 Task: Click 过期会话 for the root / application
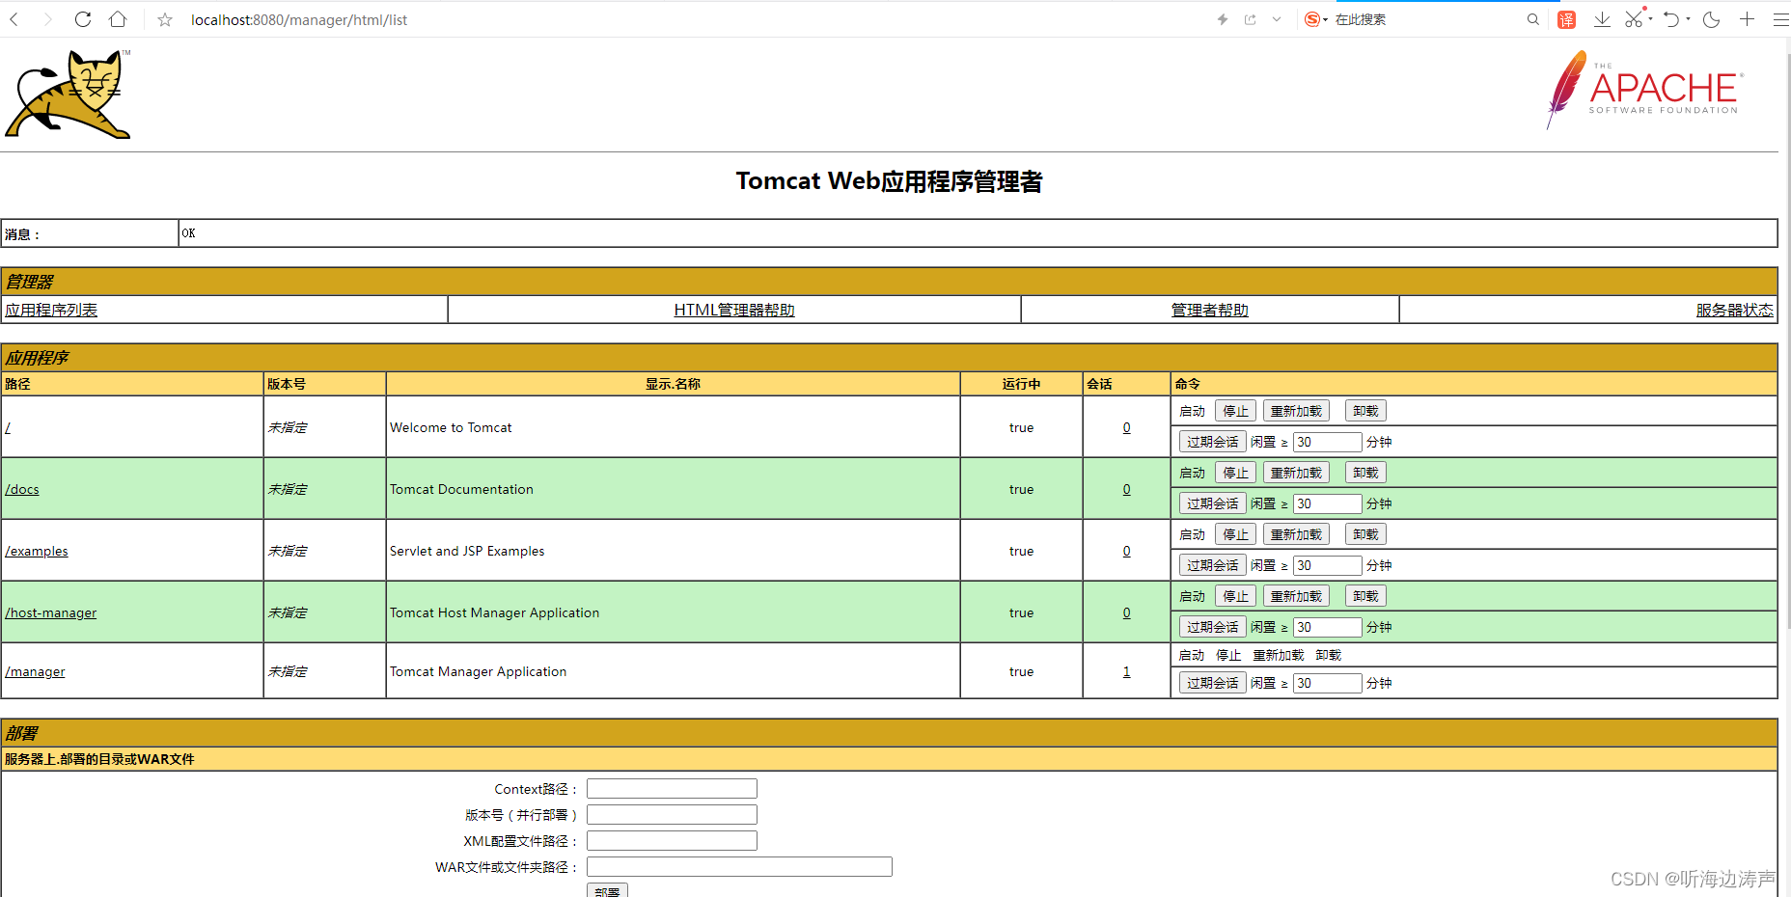tap(1213, 442)
